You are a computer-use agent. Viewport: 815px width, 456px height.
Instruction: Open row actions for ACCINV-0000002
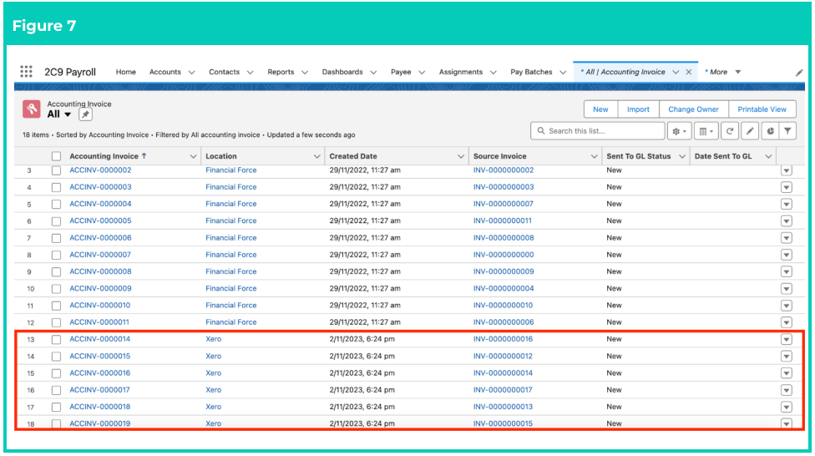787,170
